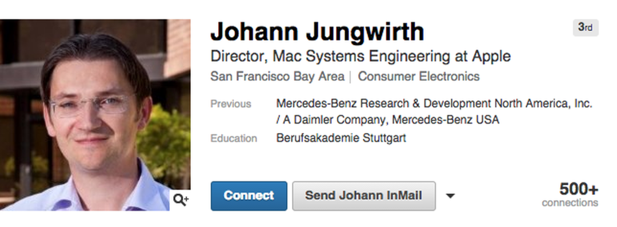Open Mercedes-Benz Research & Development North America
The height and width of the screenshot is (227, 617).
434,103
